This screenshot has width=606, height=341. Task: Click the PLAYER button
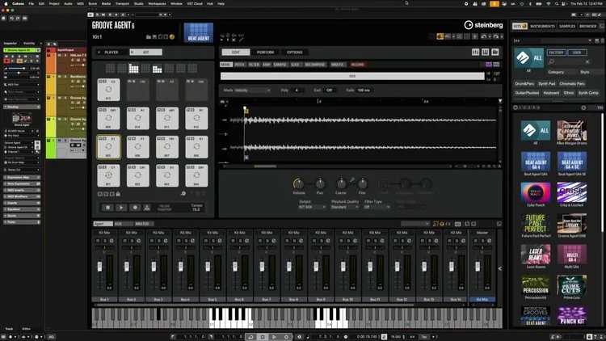[112, 53]
